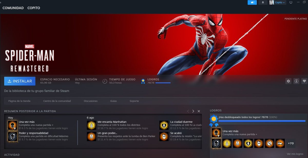
Task: Open the notifications bell
Action: click(263, 2)
